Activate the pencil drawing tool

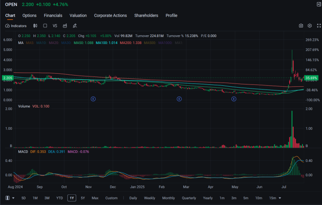point(75,26)
